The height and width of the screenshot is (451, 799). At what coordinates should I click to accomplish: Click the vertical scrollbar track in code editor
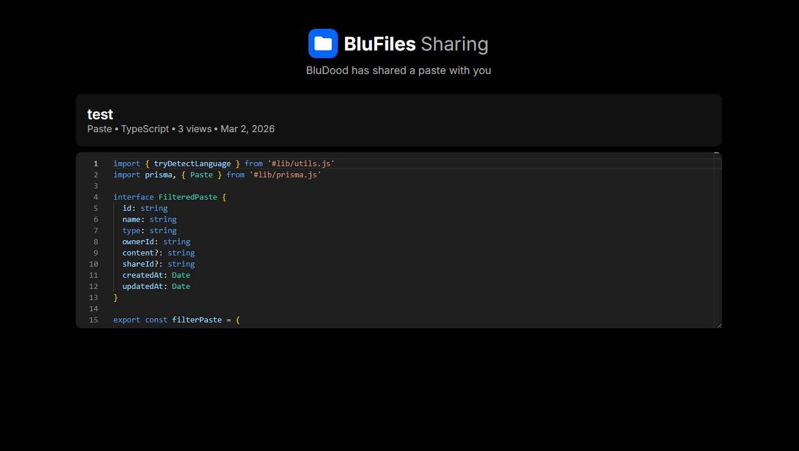(717, 241)
